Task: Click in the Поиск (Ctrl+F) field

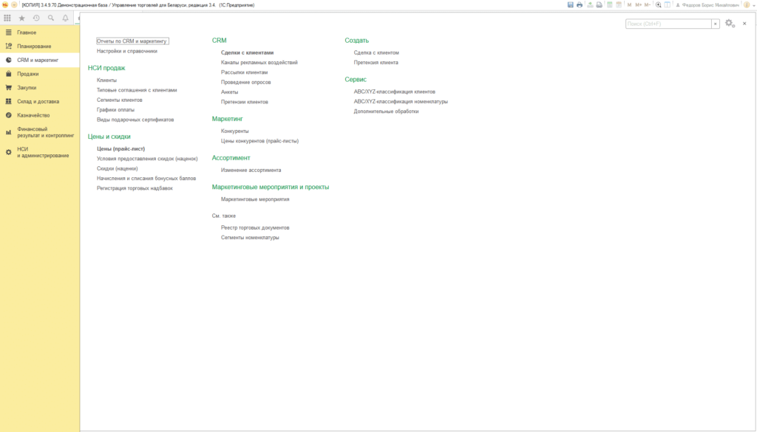Action: click(668, 24)
